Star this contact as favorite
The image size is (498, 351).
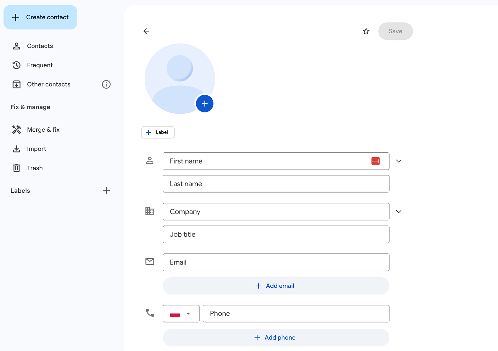click(366, 31)
